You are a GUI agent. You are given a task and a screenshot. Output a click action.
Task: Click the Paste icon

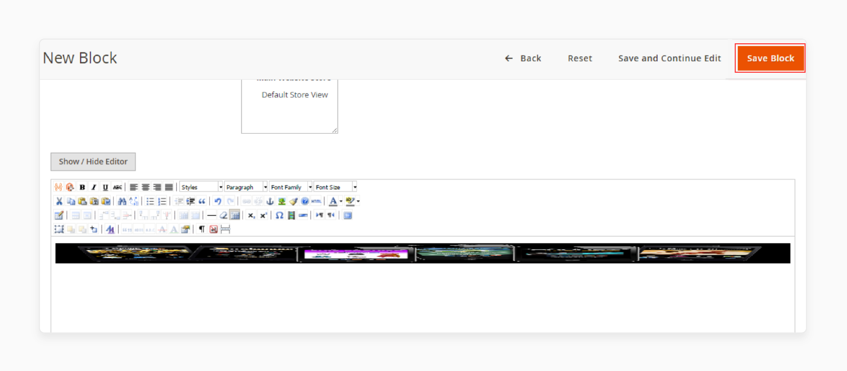(82, 201)
